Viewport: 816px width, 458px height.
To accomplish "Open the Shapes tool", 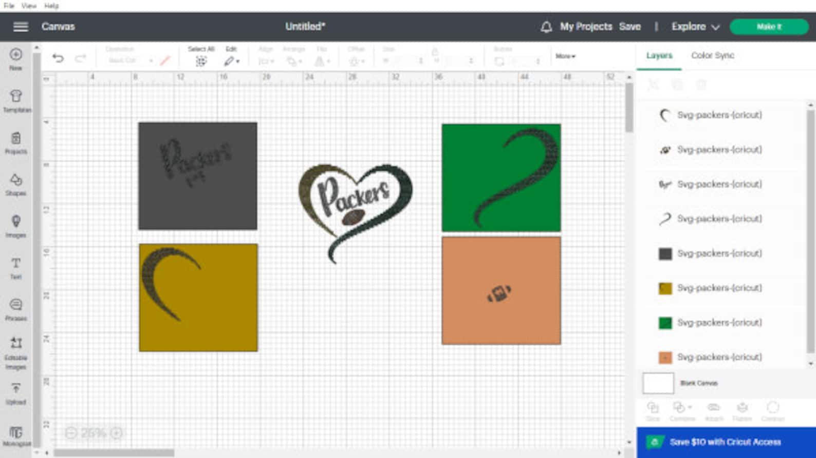I will tap(16, 185).
